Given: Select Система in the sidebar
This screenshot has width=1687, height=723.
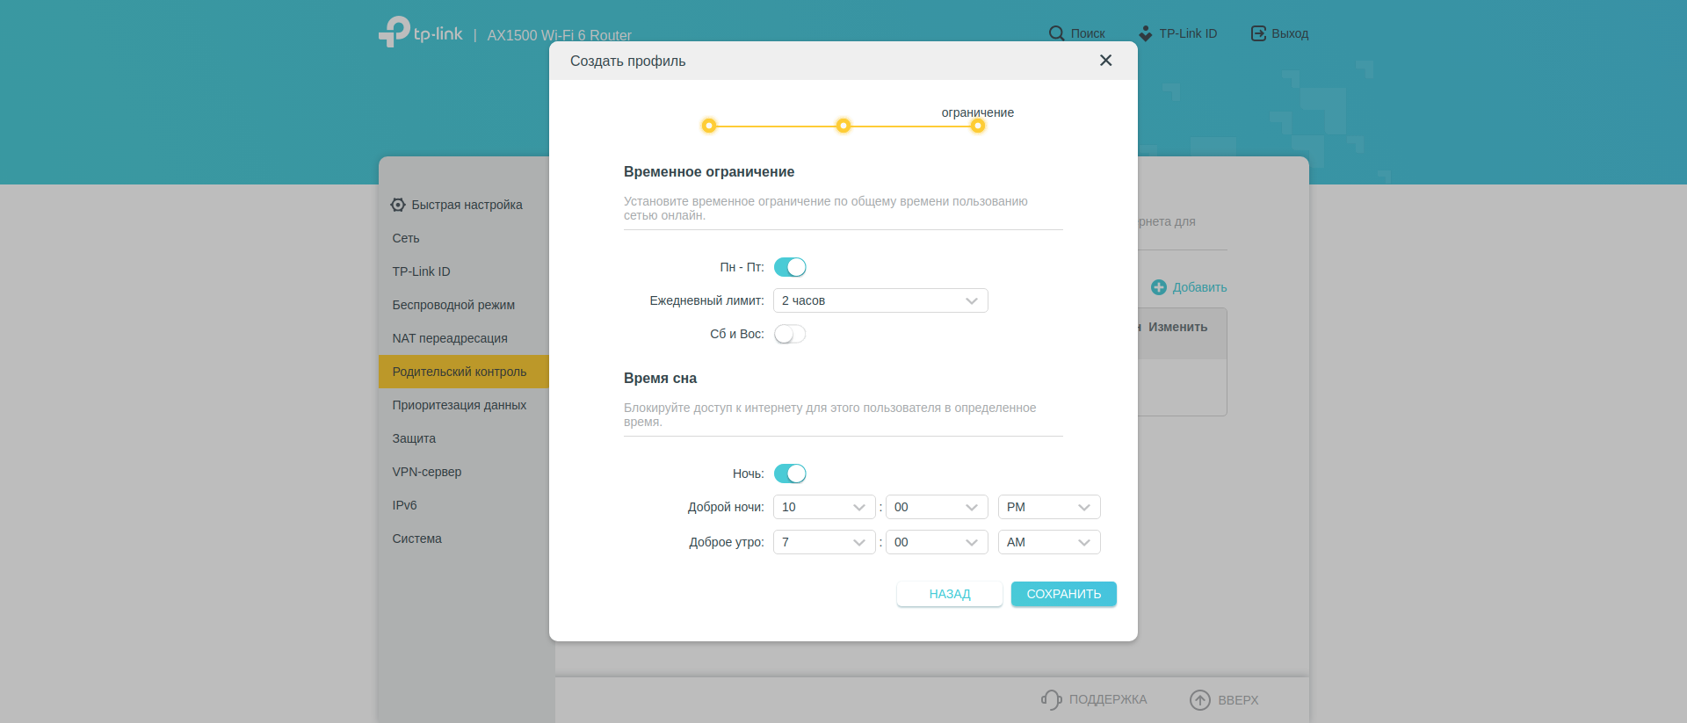Looking at the screenshot, I should point(416,539).
